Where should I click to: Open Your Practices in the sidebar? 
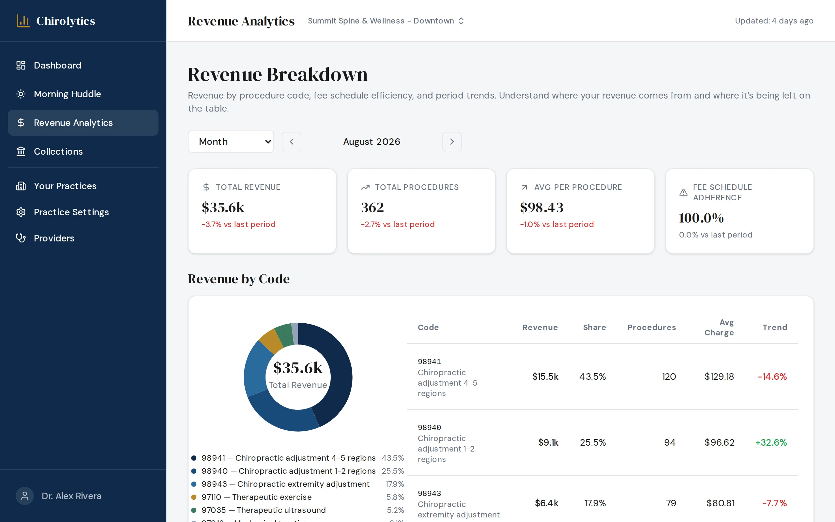coord(83,186)
